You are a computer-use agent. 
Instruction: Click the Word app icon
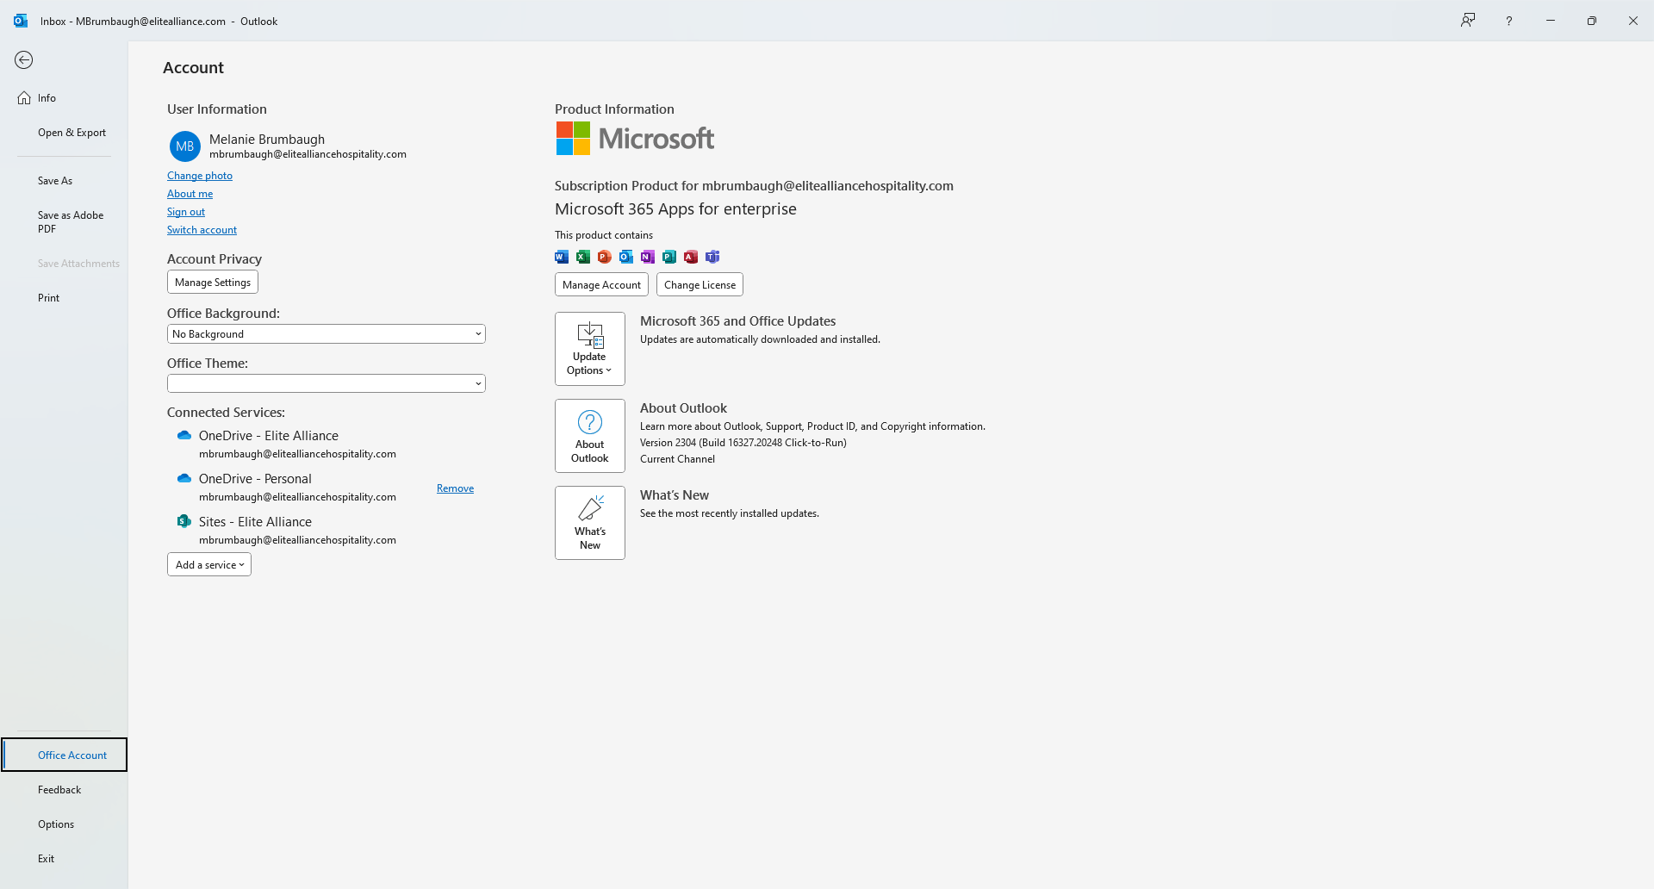pos(562,257)
